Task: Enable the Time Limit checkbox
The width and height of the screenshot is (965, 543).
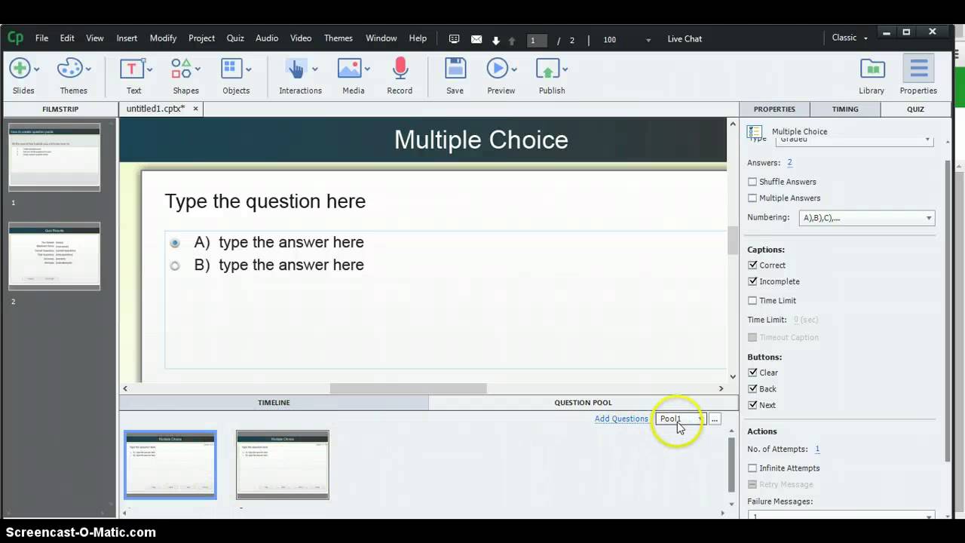Action: pos(752,301)
